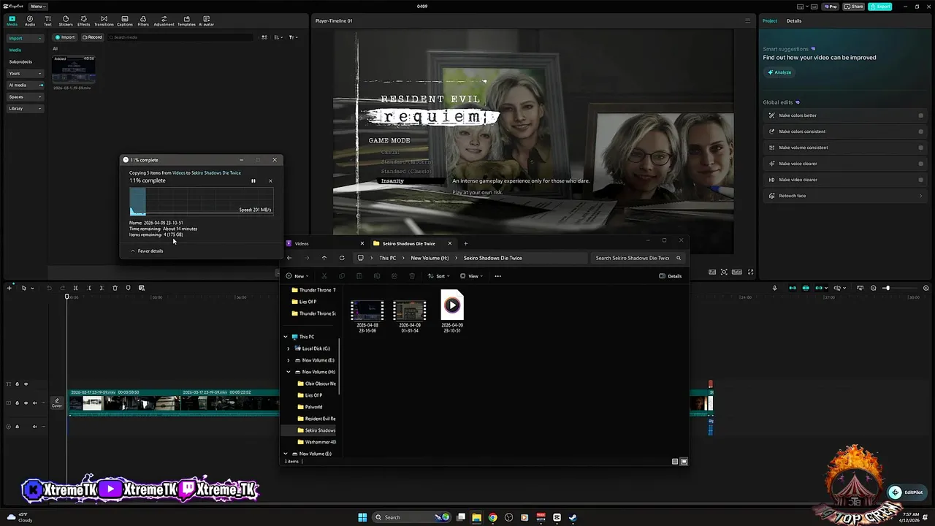Image resolution: width=935 pixels, height=526 pixels.
Task: Toggle lock on the main video track
Action: [x=18, y=403]
